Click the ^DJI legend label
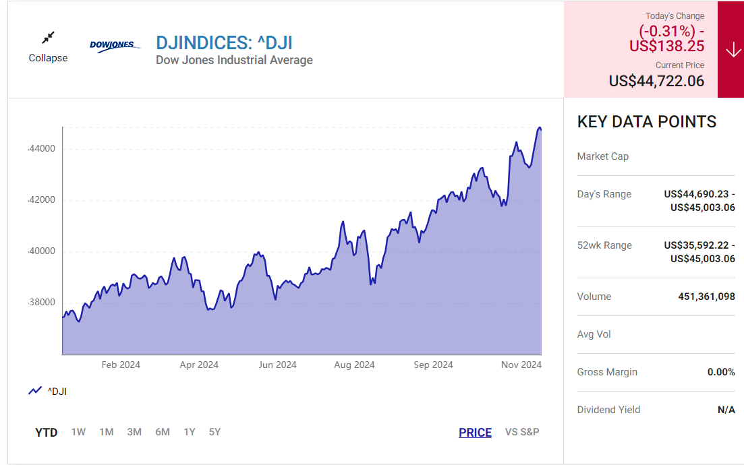 57,392
